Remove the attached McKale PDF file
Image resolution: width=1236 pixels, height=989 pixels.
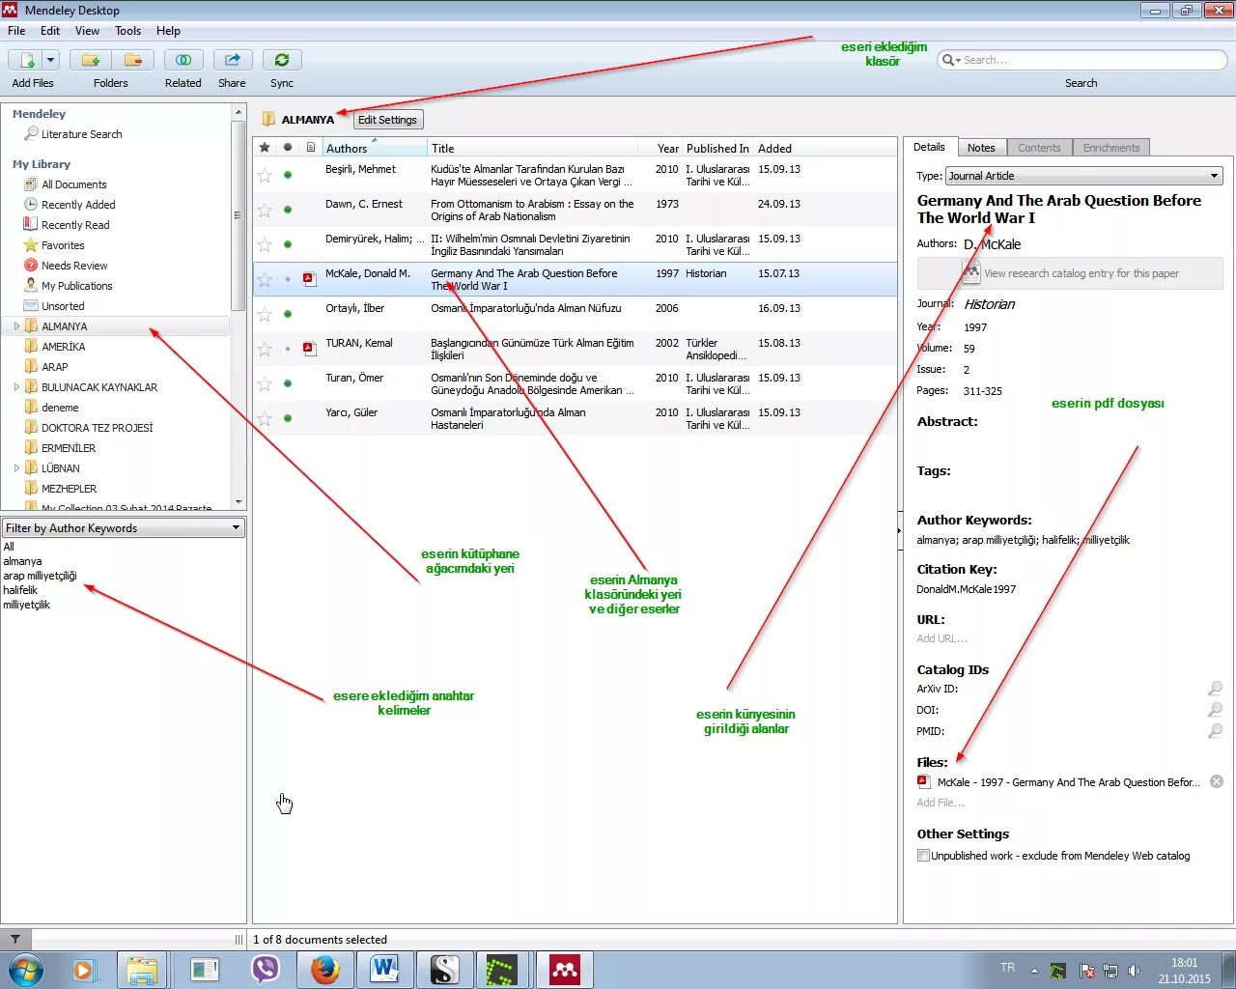tap(1217, 781)
